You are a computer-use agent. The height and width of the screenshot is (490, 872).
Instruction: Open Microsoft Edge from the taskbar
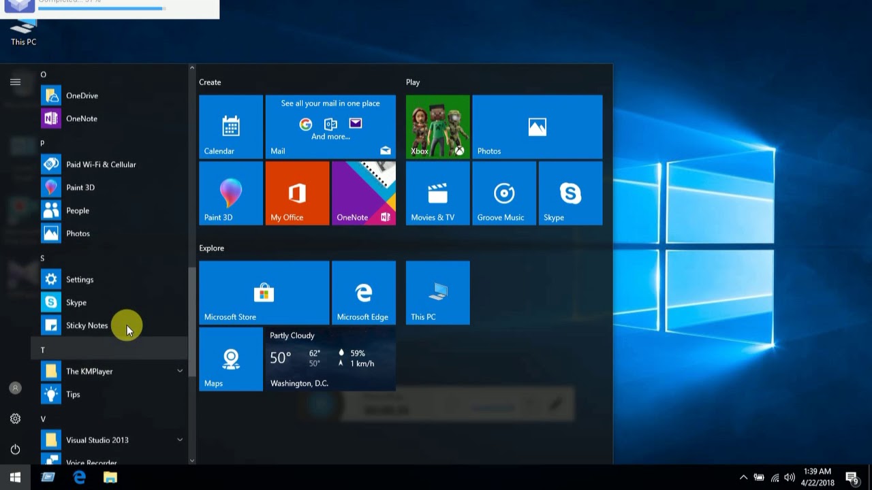(79, 478)
